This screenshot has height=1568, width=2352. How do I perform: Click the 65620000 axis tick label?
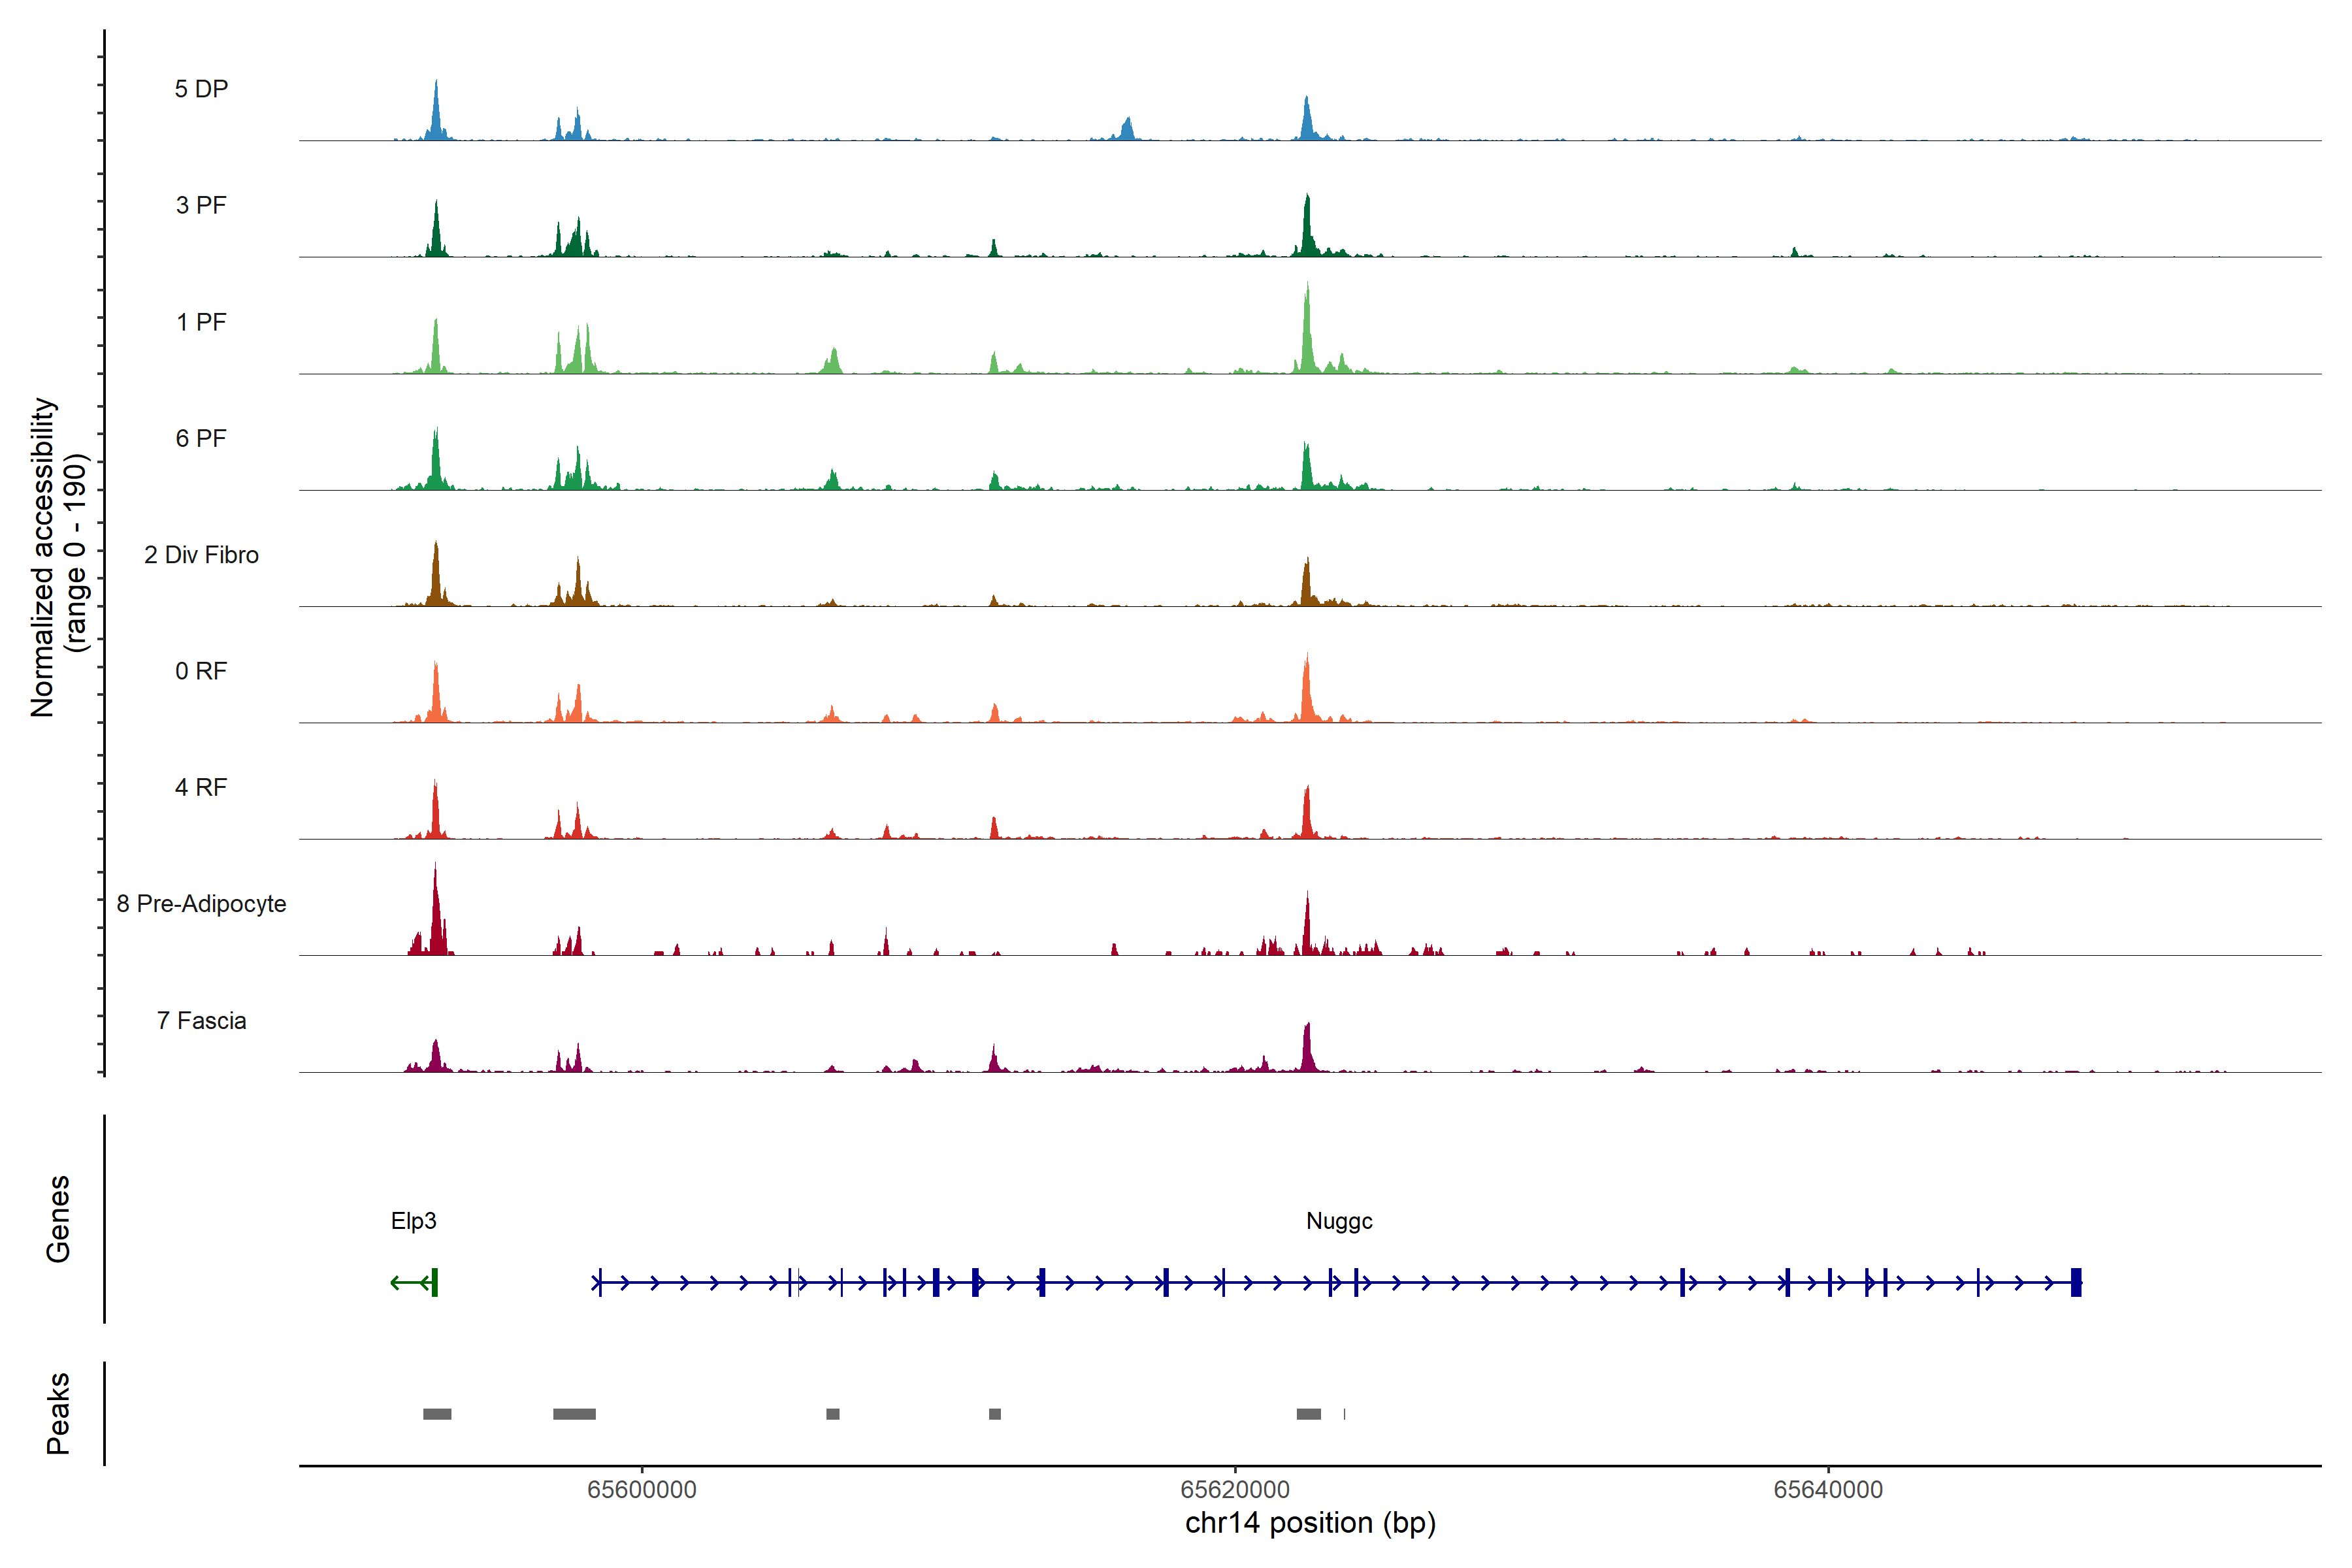tap(1235, 1490)
